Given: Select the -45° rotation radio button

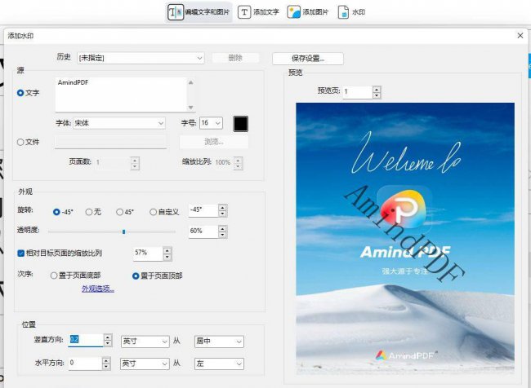Looking at the screenshot, I should 56,212.
